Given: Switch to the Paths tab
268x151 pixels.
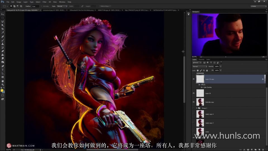Looking at the screenshot, I should [x=208, y=60].
